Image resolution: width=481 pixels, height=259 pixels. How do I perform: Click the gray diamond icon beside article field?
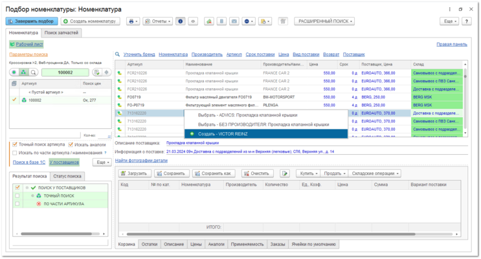[x=106, y=73]
